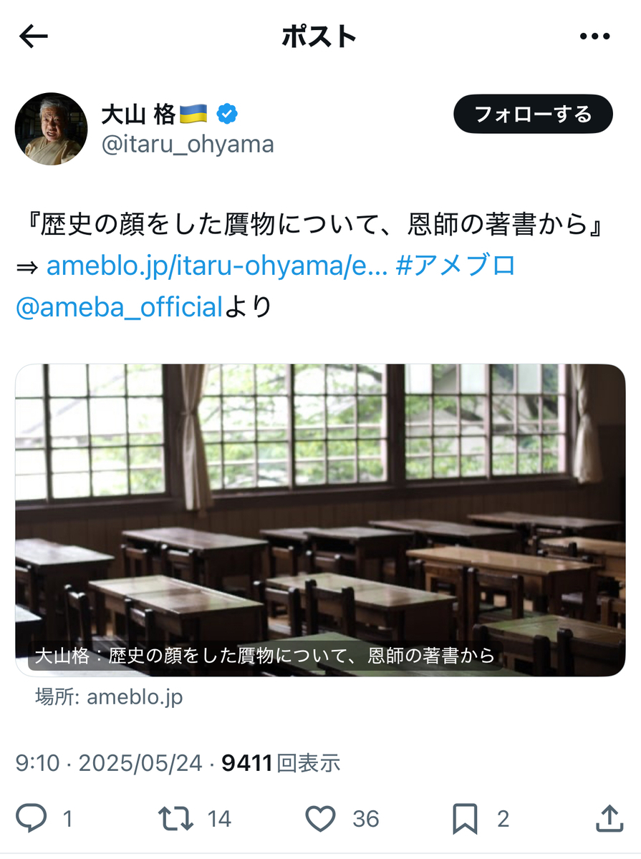Viewport: 641px width, 859px height.
Task: Share the post via upload icon
Action: 608,818
